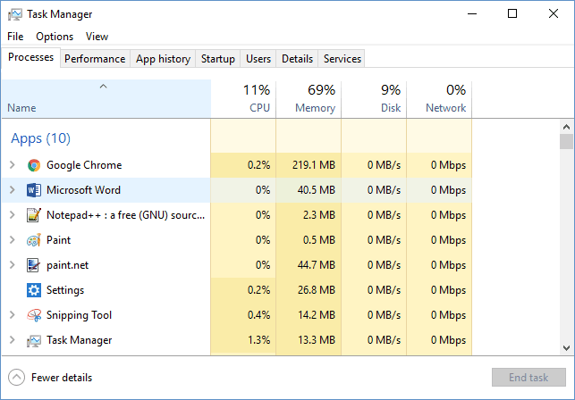
Task: Sort by the Disk column header
Action: tap(374, 99)
